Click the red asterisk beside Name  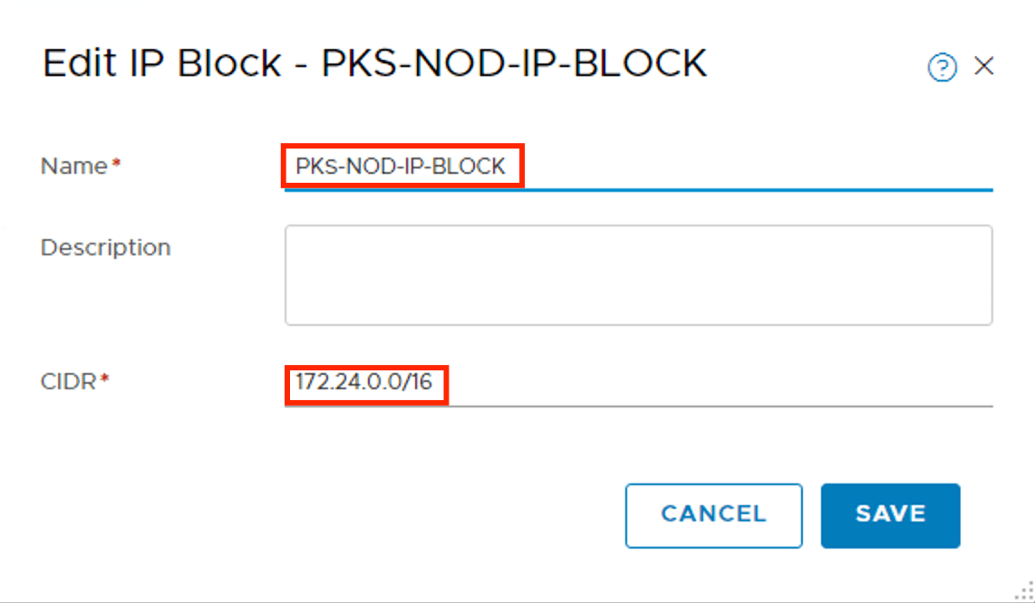[116, 165]
